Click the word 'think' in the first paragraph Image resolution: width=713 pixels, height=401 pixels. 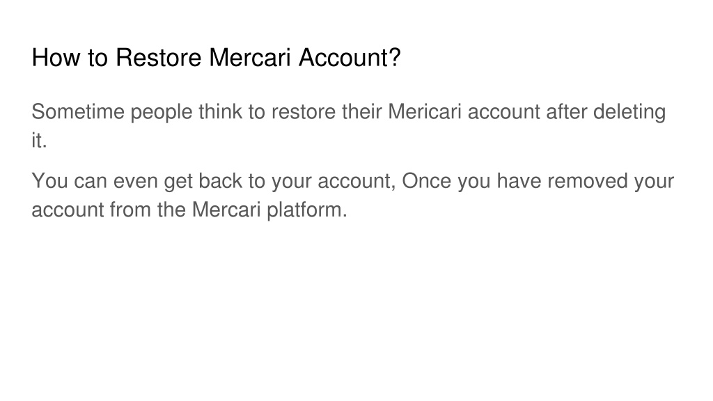coord(221,112)
